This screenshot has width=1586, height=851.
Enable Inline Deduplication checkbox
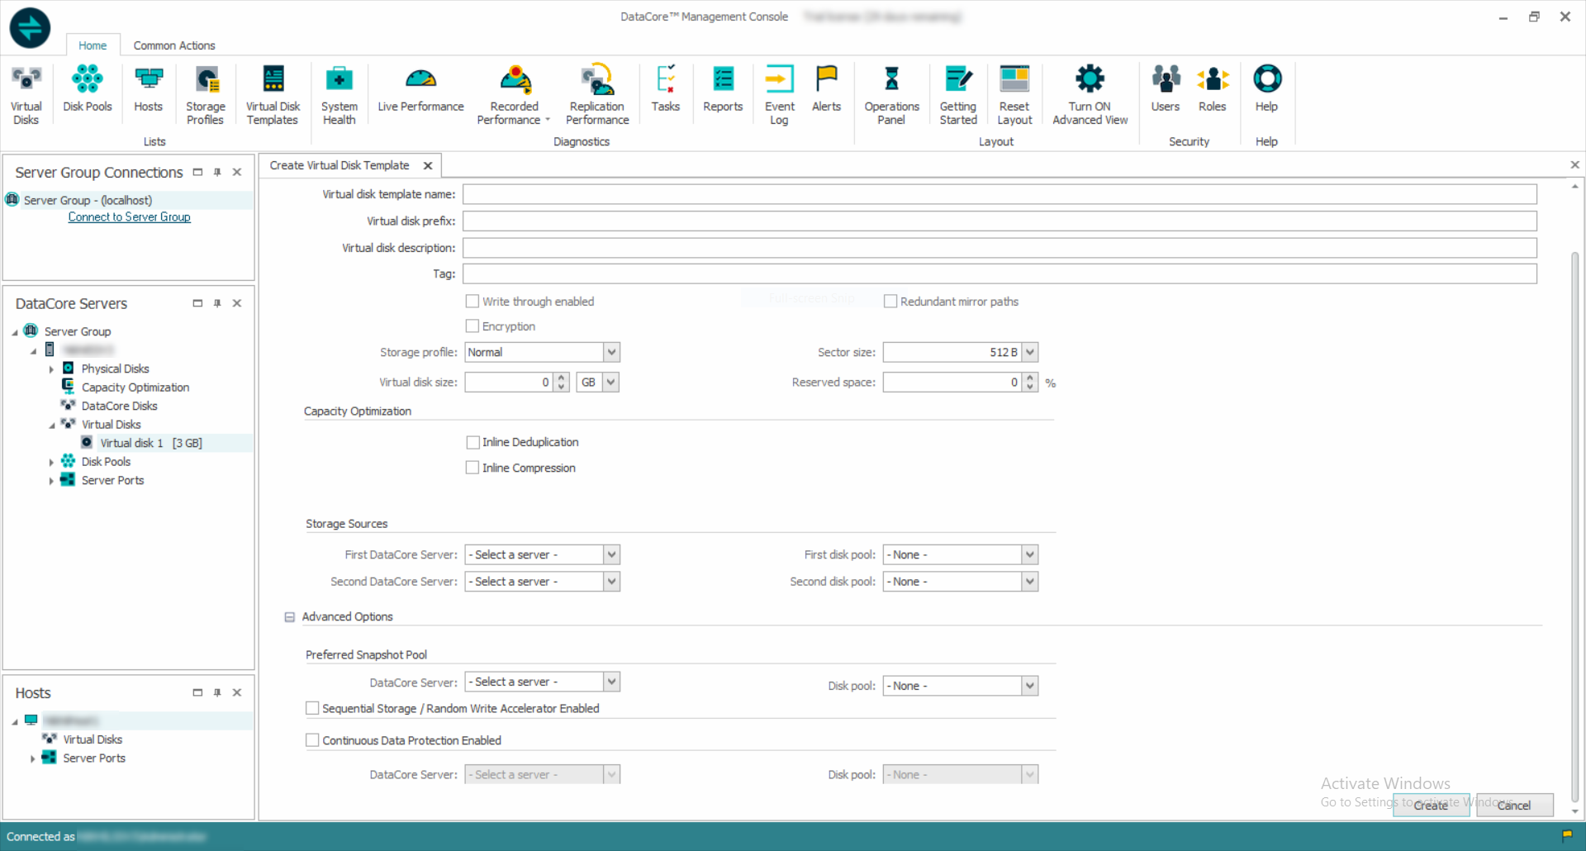(472, 443)
